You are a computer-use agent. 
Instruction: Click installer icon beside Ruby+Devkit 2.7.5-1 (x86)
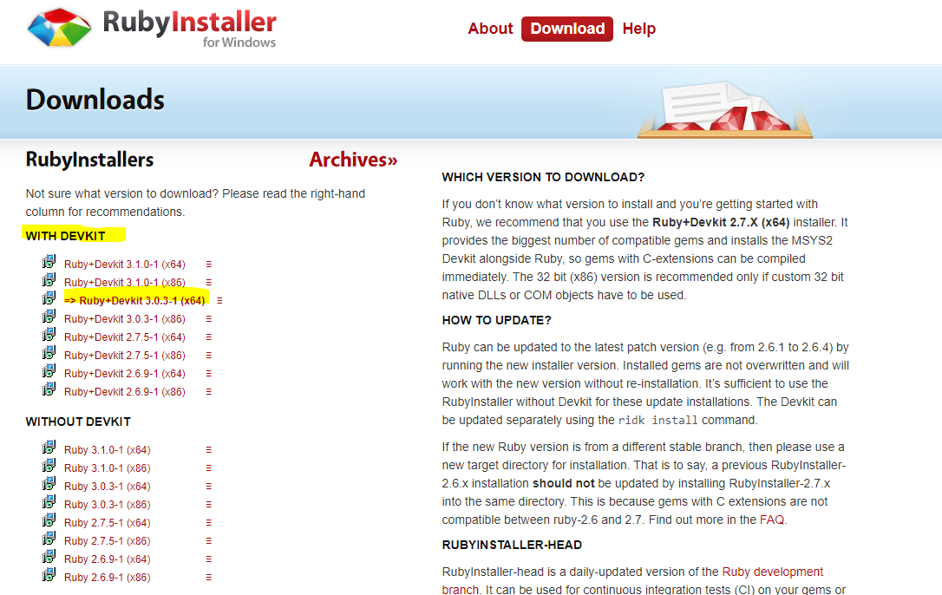49,353
